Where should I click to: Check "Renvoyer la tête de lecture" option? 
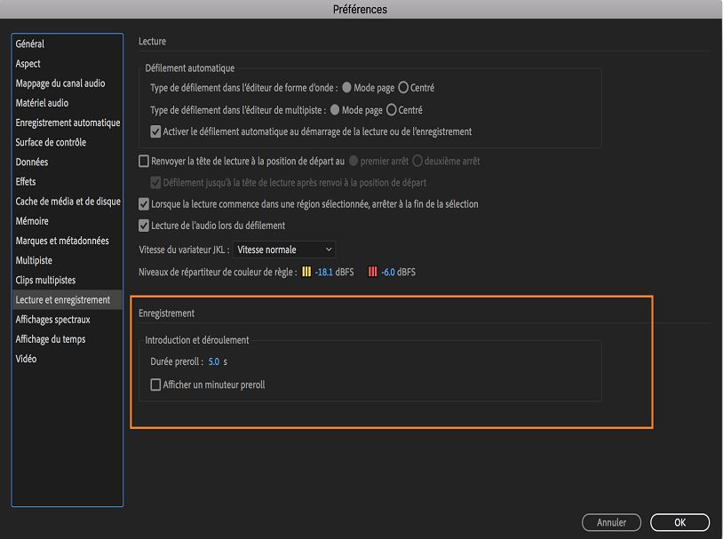[x=145, y=162]
